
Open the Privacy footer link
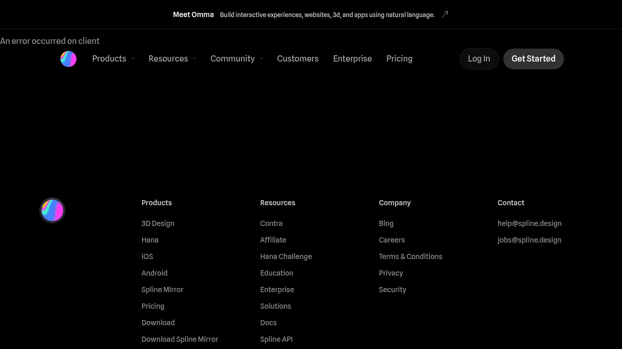tap(391, 273)
